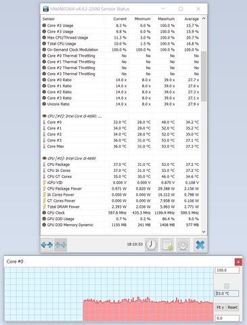Click the vertical scrollbar thumb

[204, 77]
